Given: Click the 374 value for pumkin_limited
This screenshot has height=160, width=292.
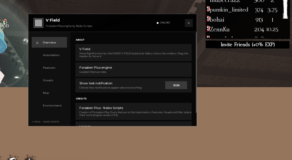Looking at the screenshot, I should click(259, 10).
